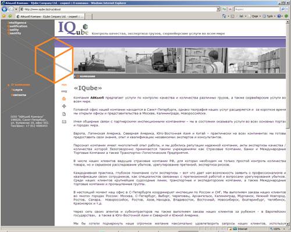Open the 'Услуги' sidebar menu item
Viewport: 291px width, 232px height.
point(17,90)
